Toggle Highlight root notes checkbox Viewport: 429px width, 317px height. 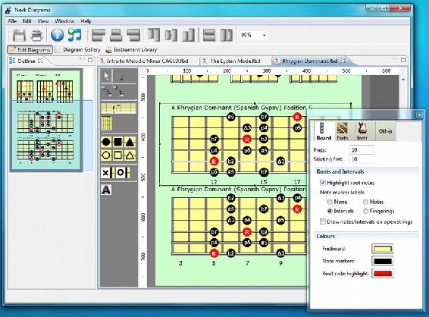click(323, 183)
